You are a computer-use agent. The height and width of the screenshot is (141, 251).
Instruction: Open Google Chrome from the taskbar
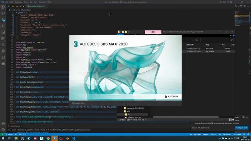[x=48, y=138]
